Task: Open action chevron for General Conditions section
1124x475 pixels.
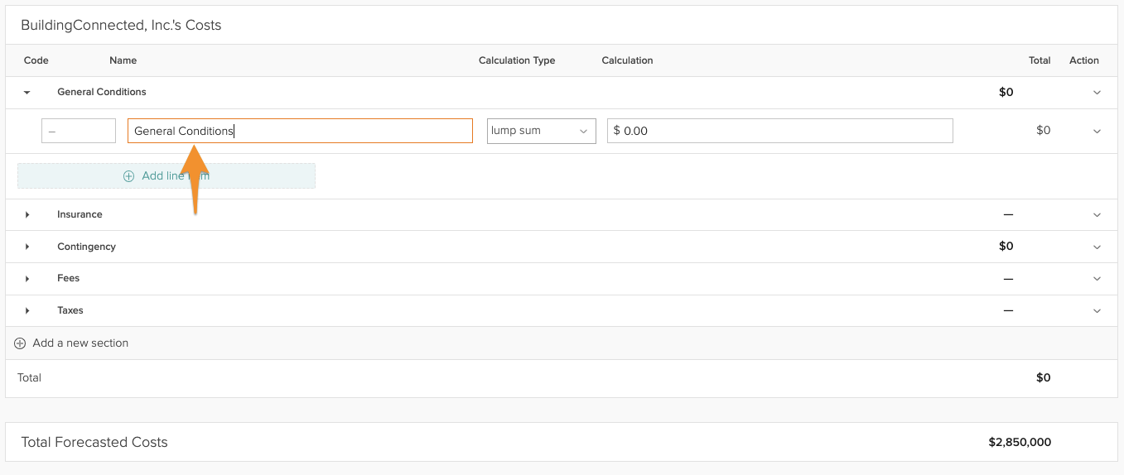Action: point(1097,93)
